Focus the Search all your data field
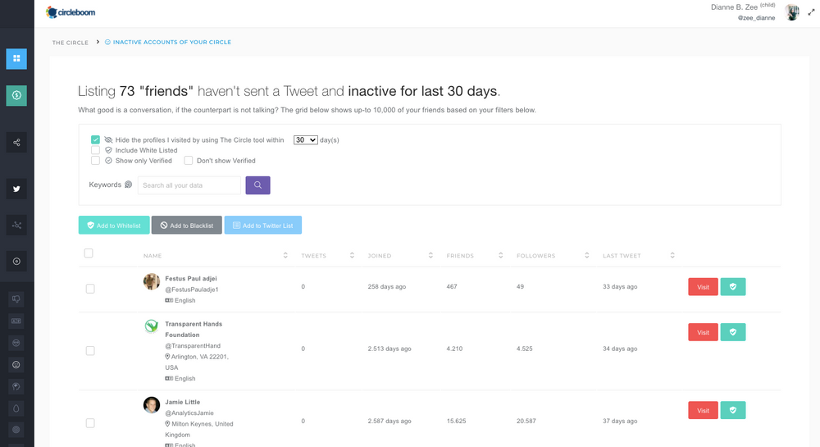This screenshot has width=820, height=447. (189, 185)
